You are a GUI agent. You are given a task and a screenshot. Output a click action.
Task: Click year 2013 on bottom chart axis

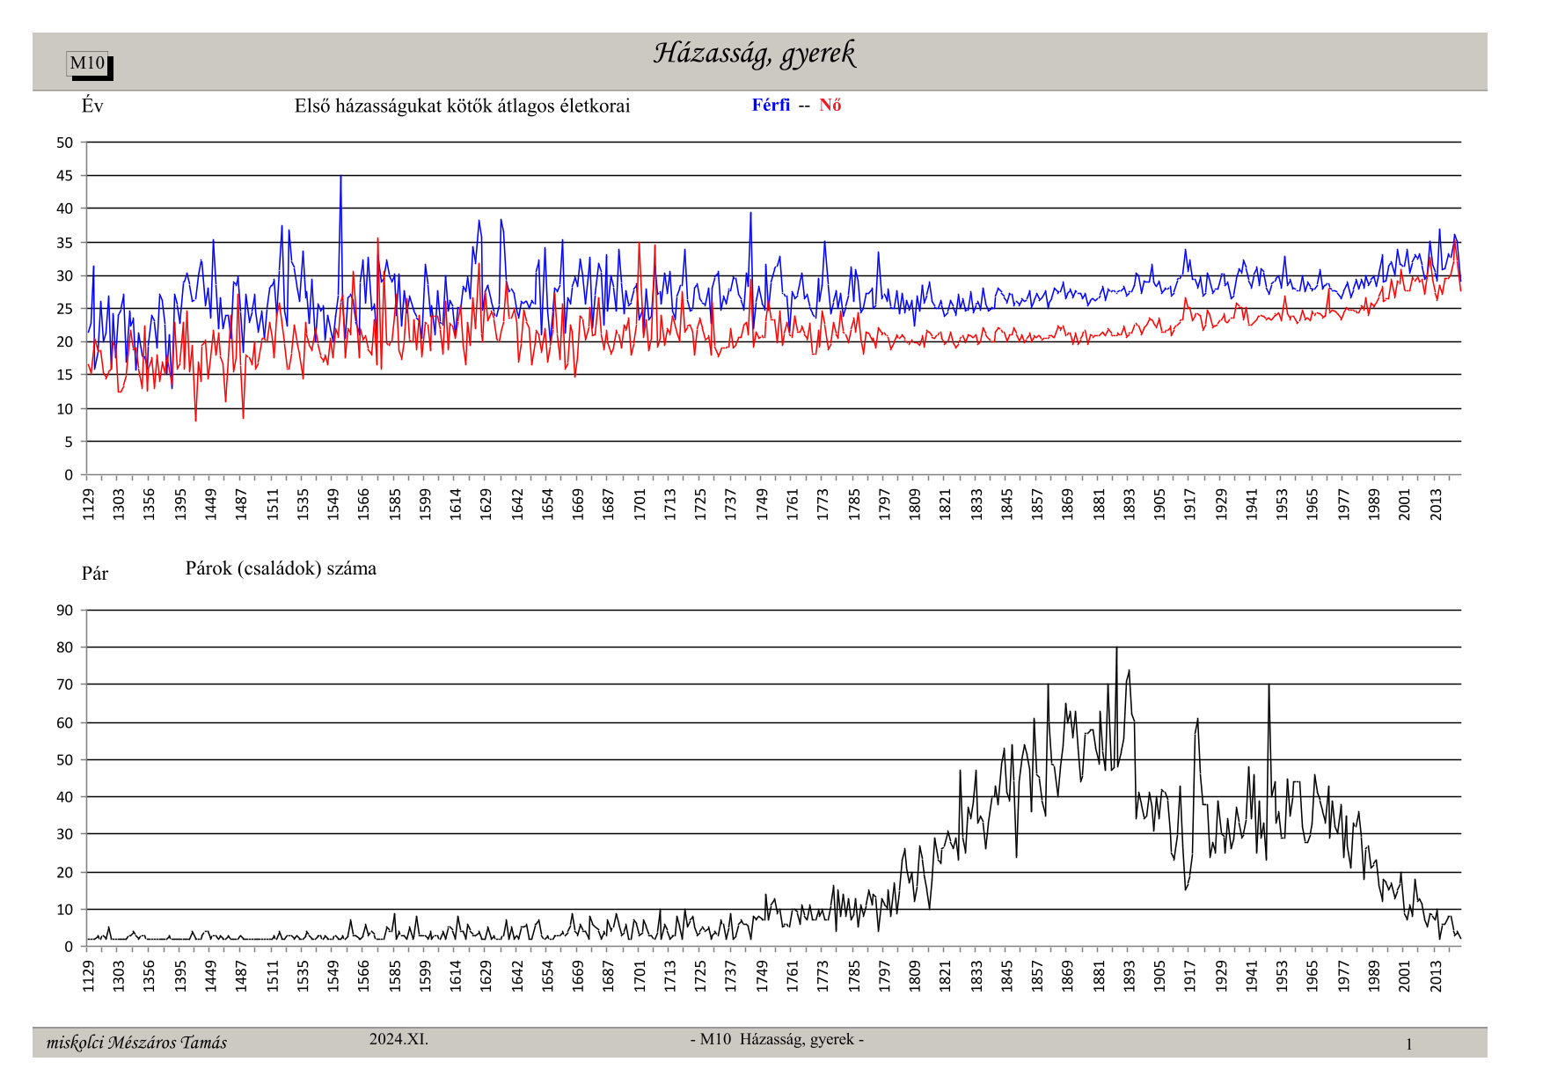(1436, 976)
